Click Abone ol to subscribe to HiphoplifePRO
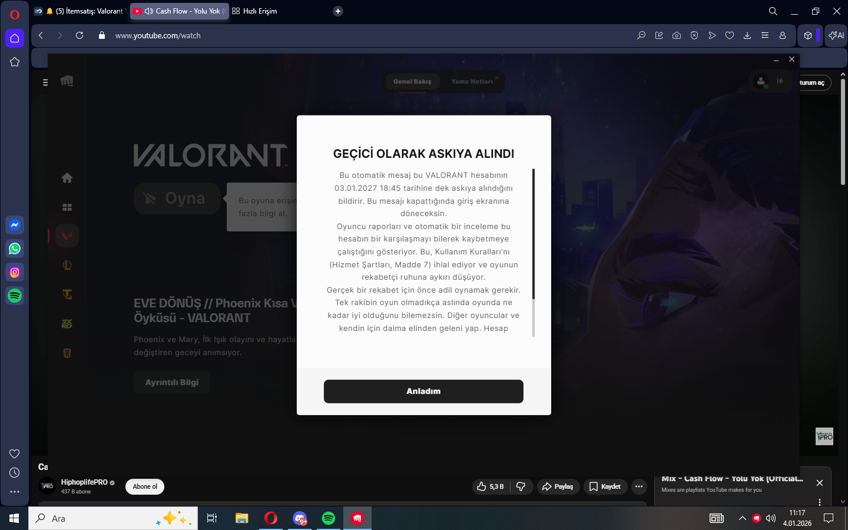 (x=145, y=486)
